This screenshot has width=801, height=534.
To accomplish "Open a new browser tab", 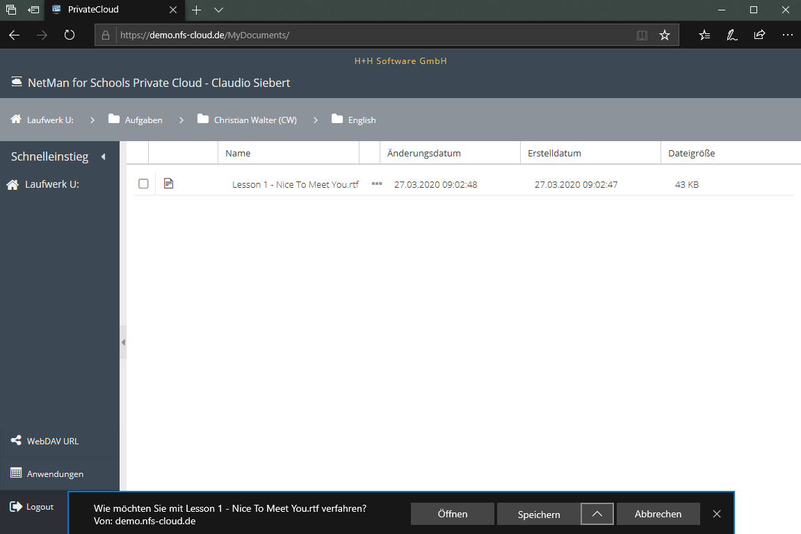I will (x=196, y=10).
